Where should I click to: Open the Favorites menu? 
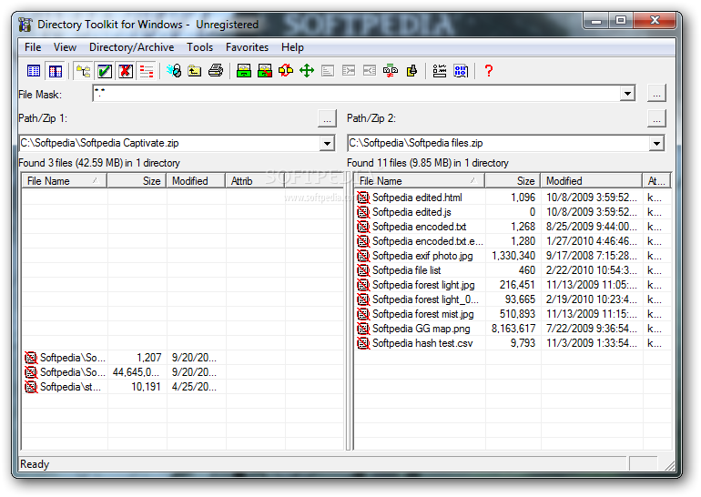point(247,47)
